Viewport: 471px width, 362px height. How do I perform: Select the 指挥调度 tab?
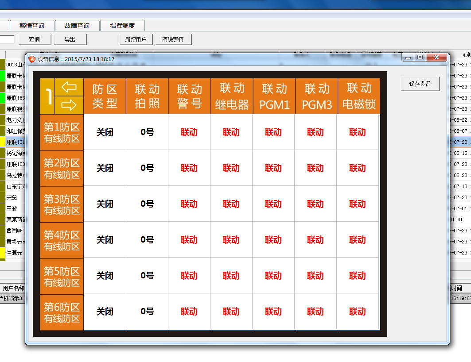pos(122,26)
